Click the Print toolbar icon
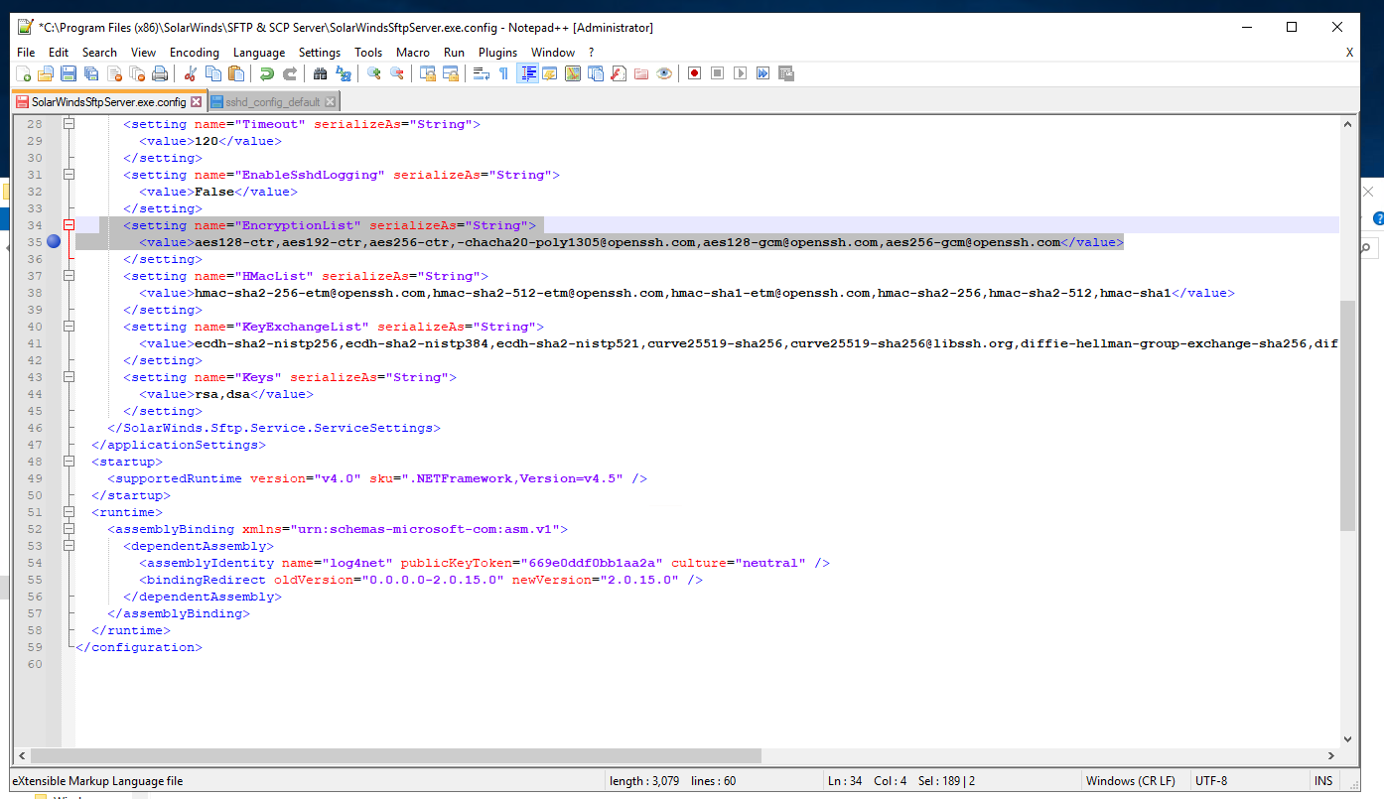 160,73
